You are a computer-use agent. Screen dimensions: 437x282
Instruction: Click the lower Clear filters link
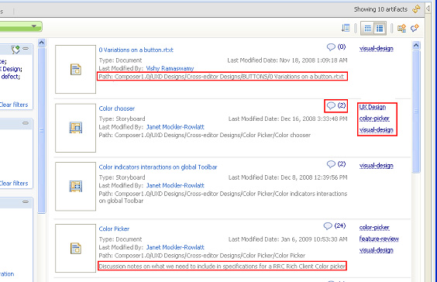14,184
